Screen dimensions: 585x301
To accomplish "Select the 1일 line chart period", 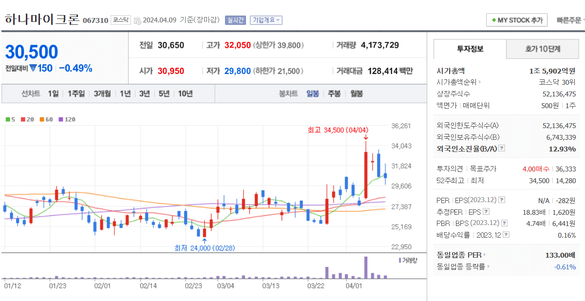I will [x=54, y=94].
